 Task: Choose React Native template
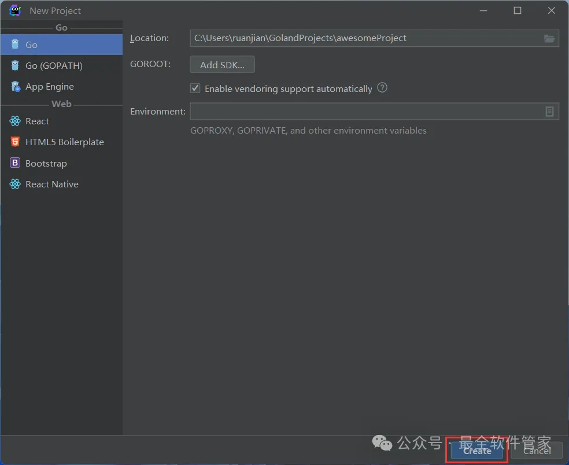click(61, 184)
